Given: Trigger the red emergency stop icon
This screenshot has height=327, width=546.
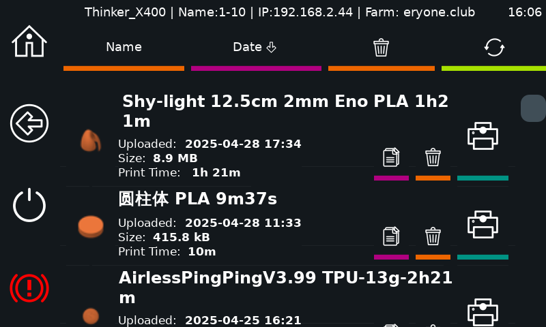Looking at the screenshot, I should click(29, 287).
